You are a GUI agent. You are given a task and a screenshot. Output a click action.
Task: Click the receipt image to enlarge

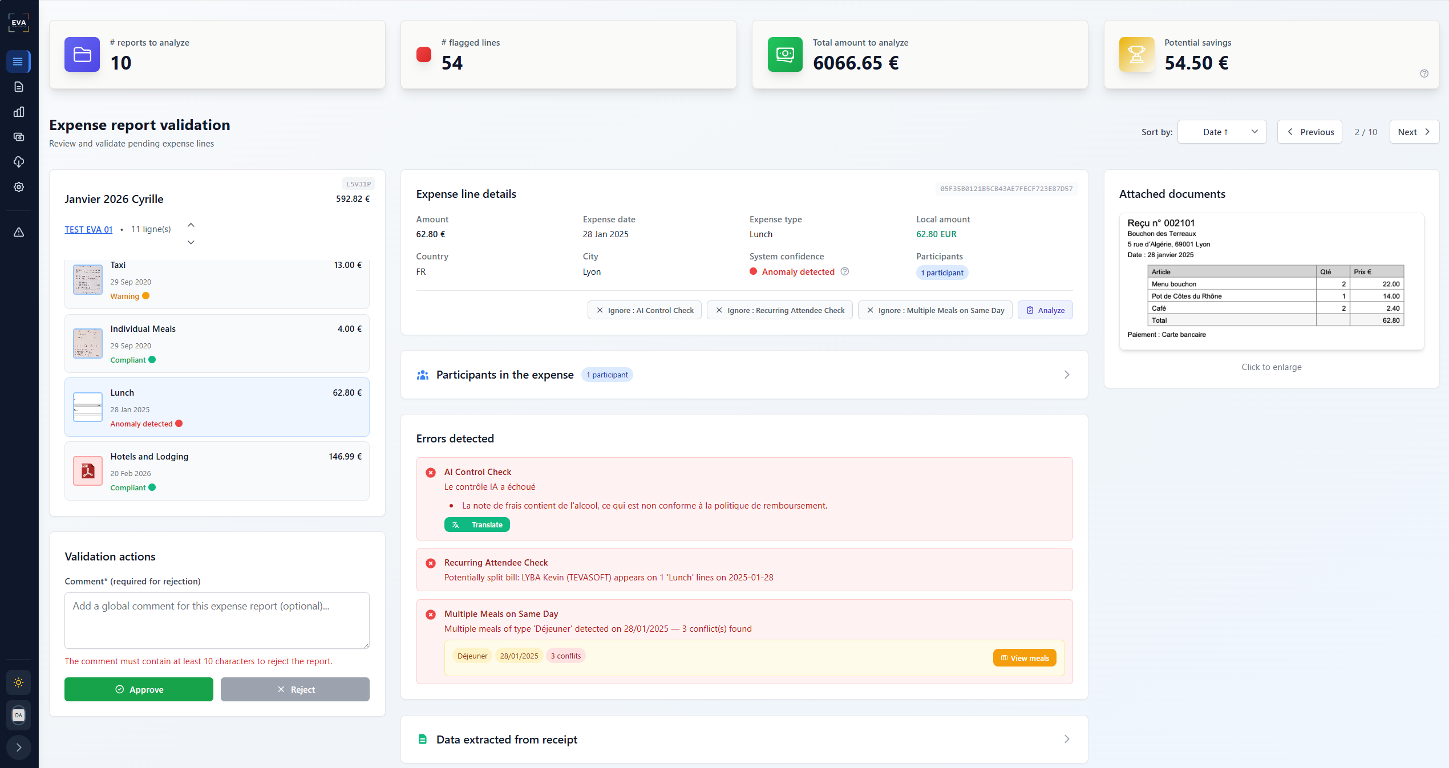(x=1271, y=281)
